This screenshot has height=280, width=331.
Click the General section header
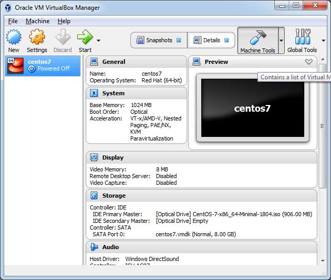(x=136, y=62)
